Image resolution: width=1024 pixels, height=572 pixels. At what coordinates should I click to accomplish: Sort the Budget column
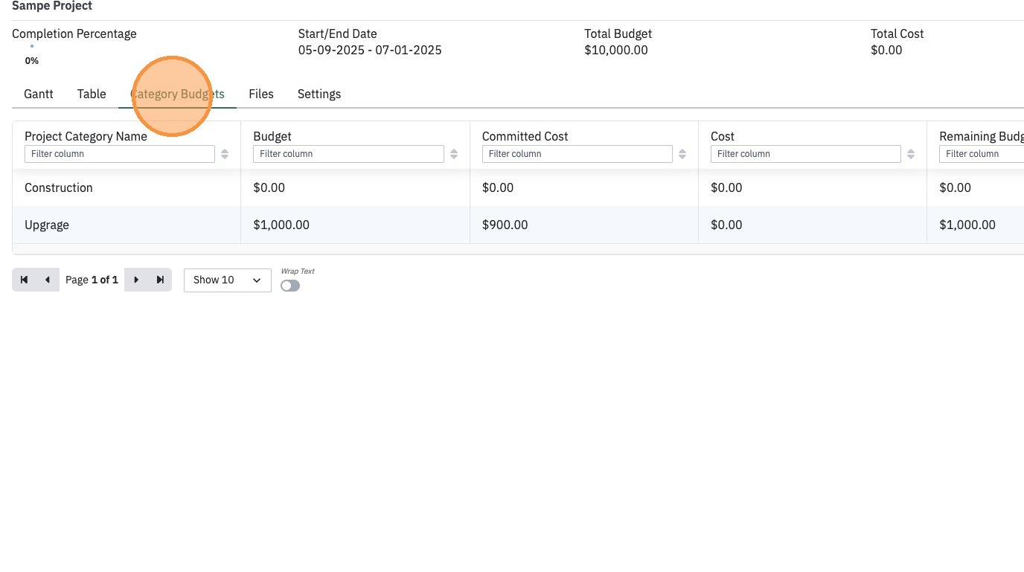454,154
